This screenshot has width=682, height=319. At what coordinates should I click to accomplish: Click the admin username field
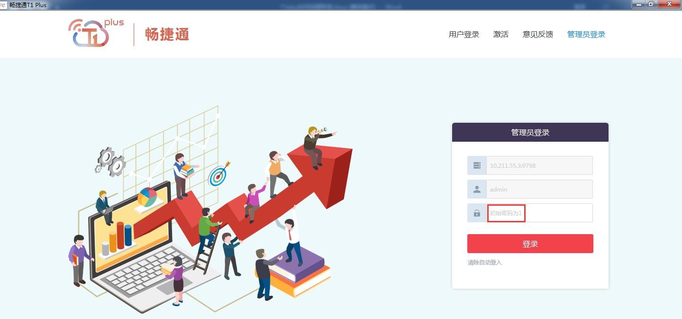pos(539,189)
